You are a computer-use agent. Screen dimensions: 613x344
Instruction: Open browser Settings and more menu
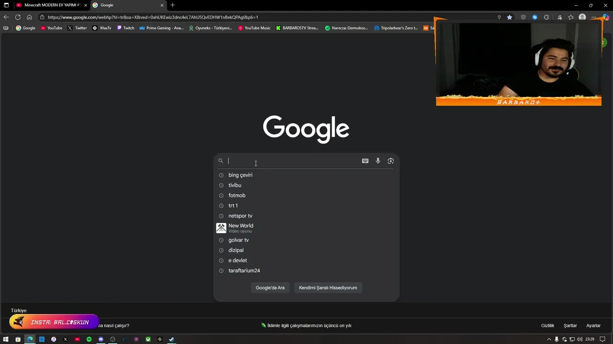pos(594,17)
